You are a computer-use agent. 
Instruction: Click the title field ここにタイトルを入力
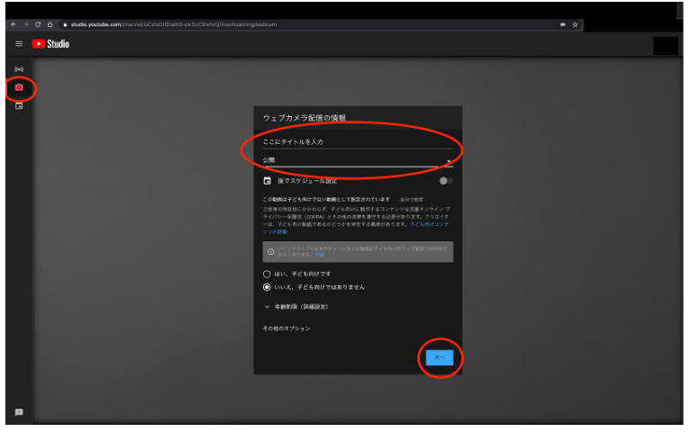click(x=358, y=142)
